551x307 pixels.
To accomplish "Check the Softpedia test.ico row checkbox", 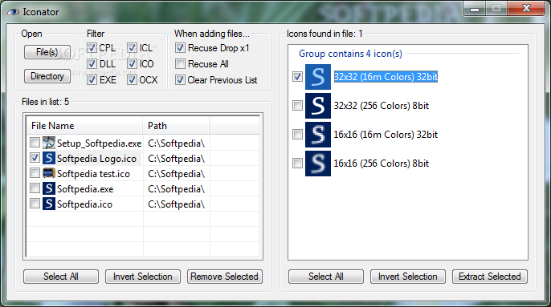I will point(35,173).
